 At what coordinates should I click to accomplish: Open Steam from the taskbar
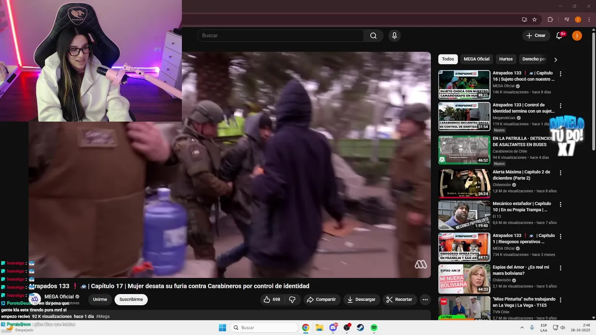click(x=360, y=328)
